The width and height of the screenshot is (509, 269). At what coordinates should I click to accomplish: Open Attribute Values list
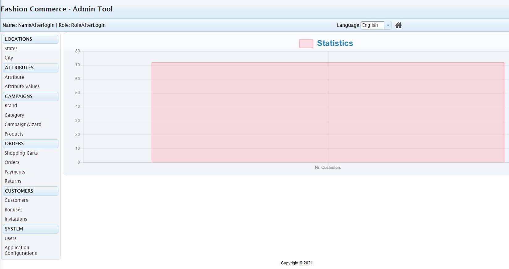[x=22, y=87]
